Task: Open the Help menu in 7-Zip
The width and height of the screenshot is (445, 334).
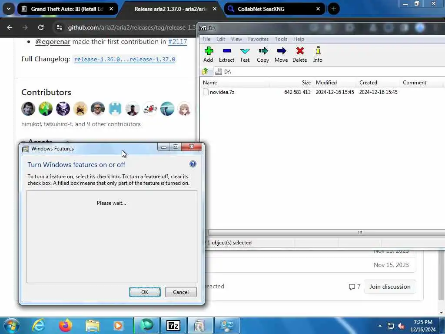Action: pyautogui.click(x=299, y=39)
